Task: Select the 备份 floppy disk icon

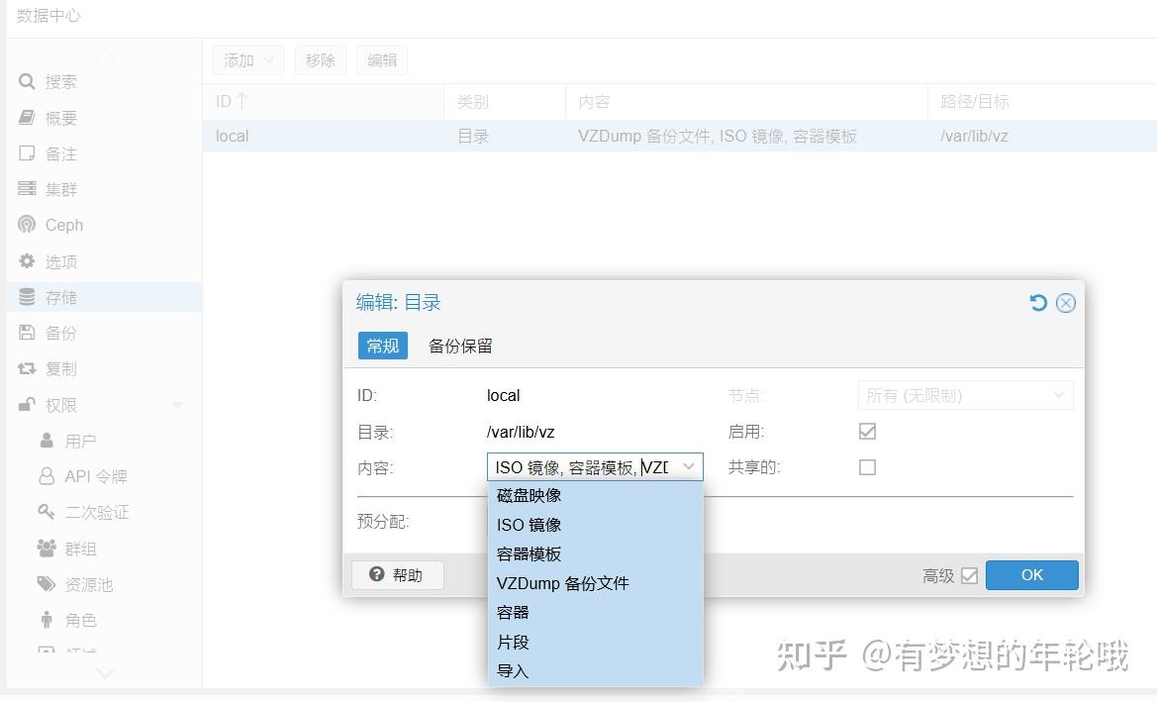Action: [27, 333]
